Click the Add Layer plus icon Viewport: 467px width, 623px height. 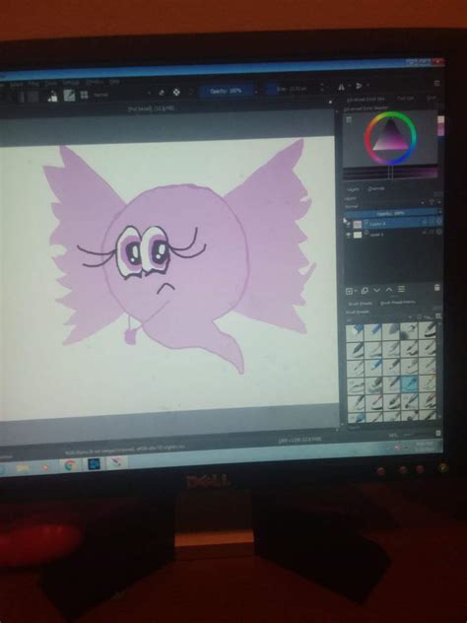tap(349, 291)
